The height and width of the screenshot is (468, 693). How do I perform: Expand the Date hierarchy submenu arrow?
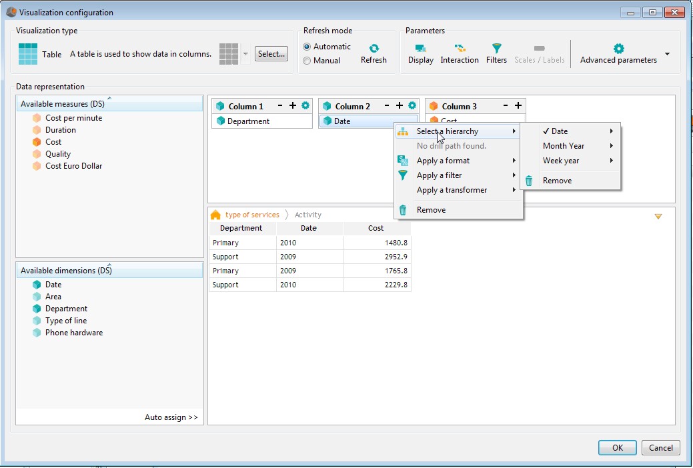point(611,131)
